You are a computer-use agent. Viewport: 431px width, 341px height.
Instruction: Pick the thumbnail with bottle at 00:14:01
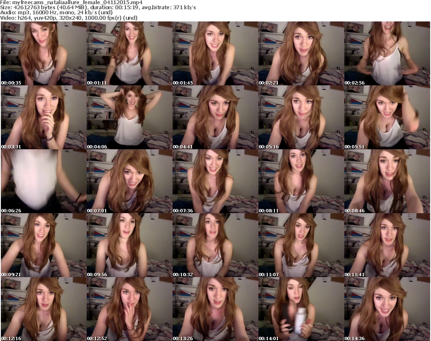301,309
